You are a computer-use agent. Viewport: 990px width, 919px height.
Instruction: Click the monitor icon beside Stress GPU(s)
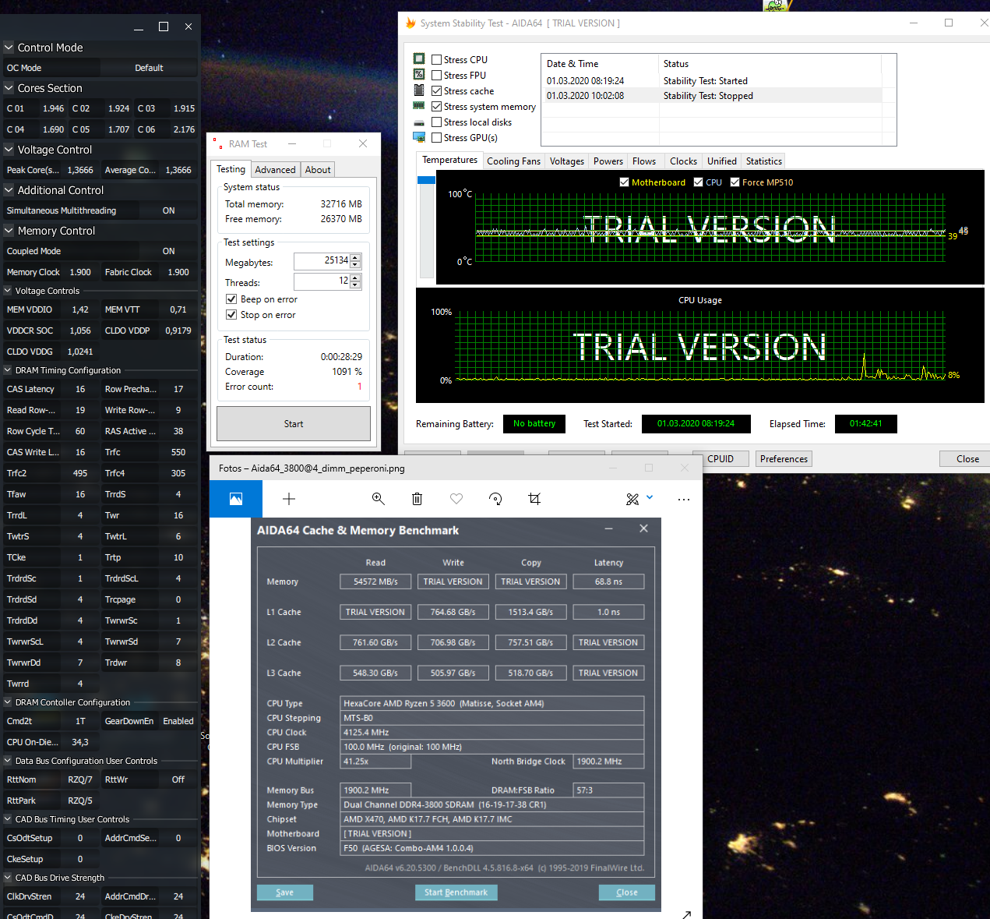419,137
